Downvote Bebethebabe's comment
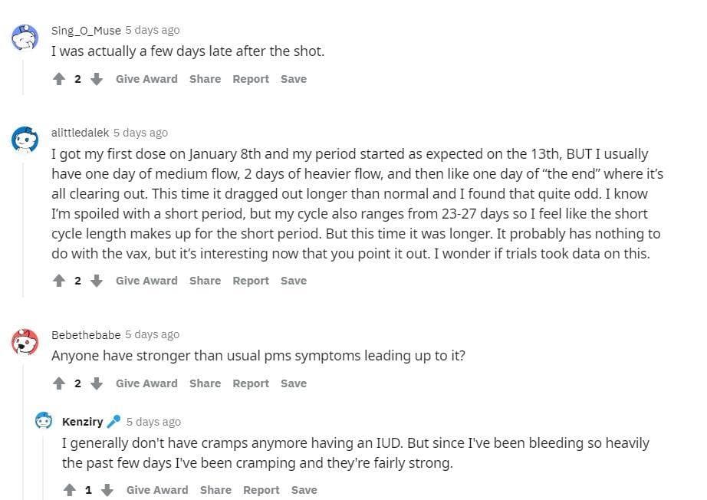Image resolution: width=707 pixels, height=500 pixels. tap(97, 383)
